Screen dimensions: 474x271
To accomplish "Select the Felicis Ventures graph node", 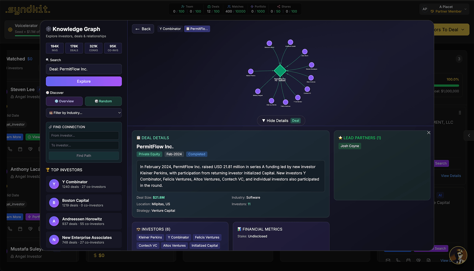I will (x=286, y=102).
